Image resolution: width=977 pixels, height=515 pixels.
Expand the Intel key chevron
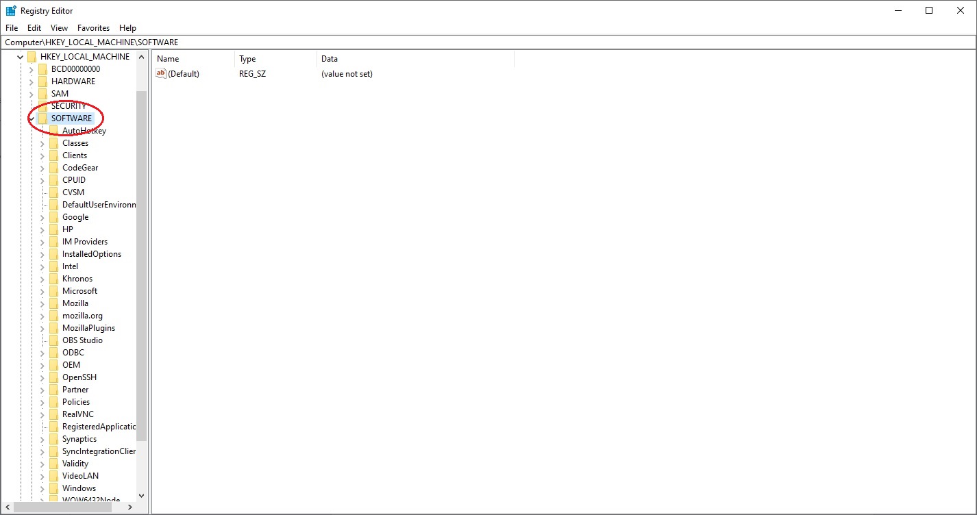[42, 266]
